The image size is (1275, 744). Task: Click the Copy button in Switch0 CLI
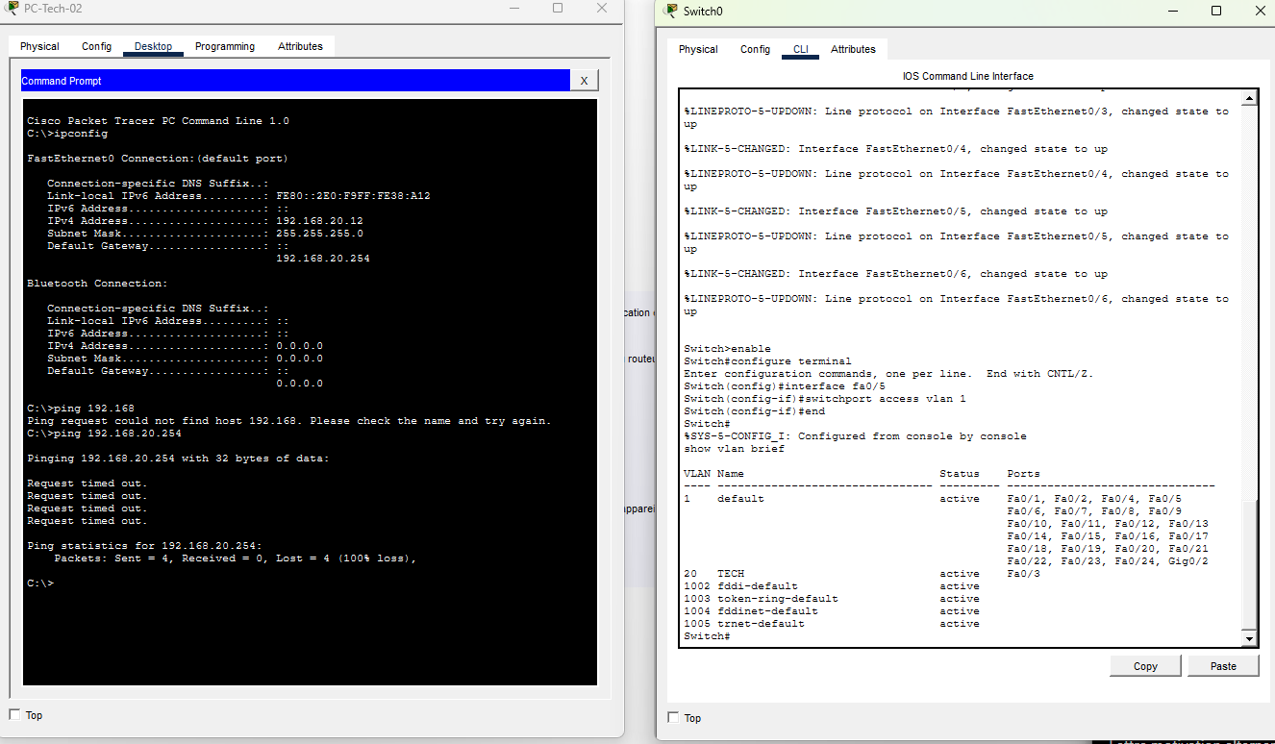pyautogui.click(x=1145, y=666)
